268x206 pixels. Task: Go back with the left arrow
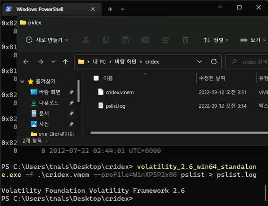[x=26, y=62]
